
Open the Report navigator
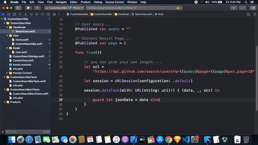coord(48,14)
